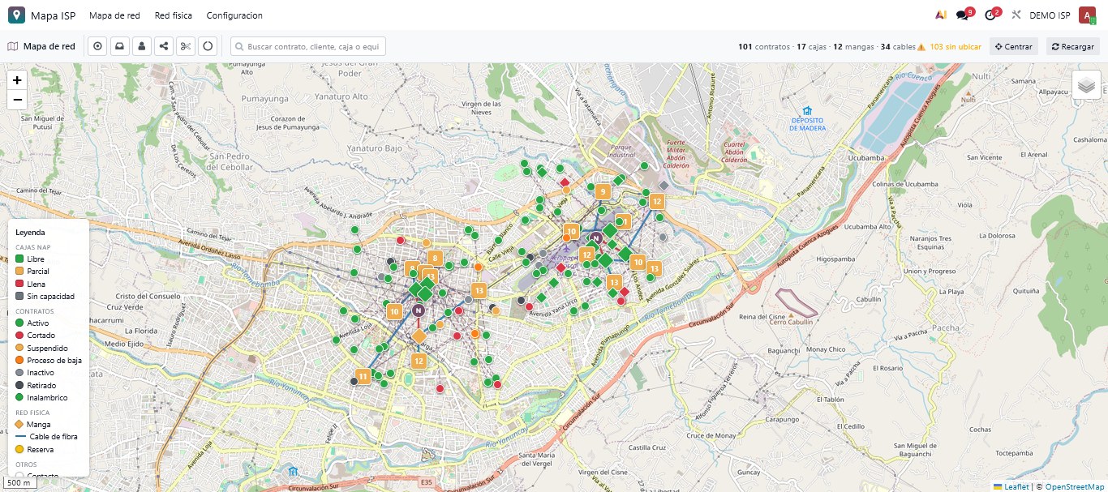Click the Inalambrico legend entry

[x=42, y=397]
